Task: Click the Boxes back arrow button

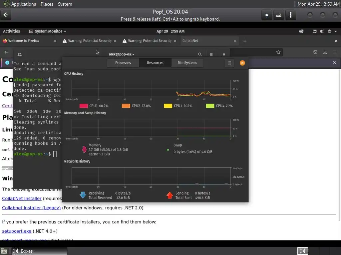Action: coord(6,15)
